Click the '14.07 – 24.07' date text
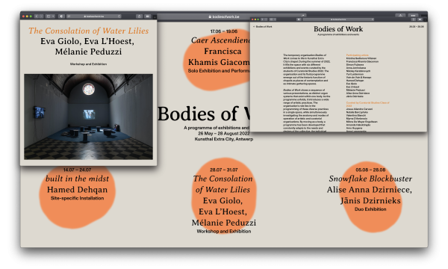Viewport: 448px width, 269px height. pos(77,170)
